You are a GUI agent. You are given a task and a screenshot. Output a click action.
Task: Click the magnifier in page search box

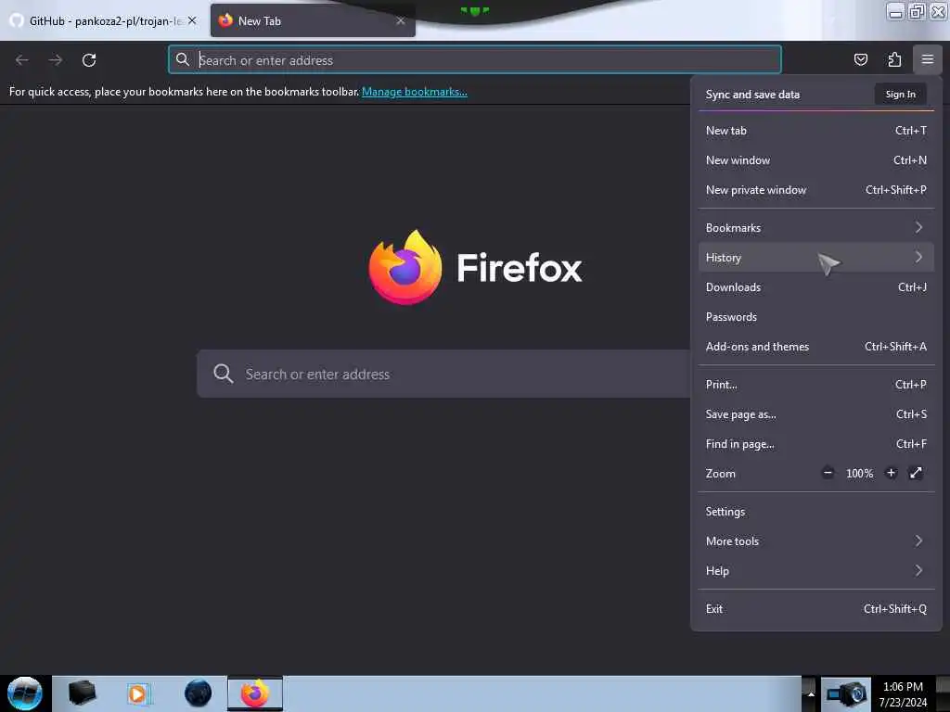click(223, 374)
